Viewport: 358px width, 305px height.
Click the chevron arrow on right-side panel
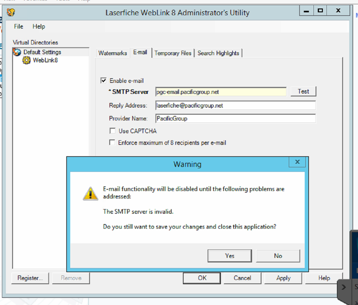[344, 287]
